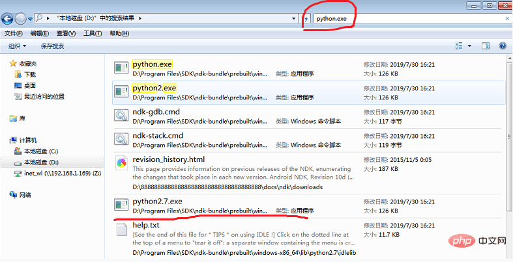Click the Back navigation arrow button

pos(7,18)
